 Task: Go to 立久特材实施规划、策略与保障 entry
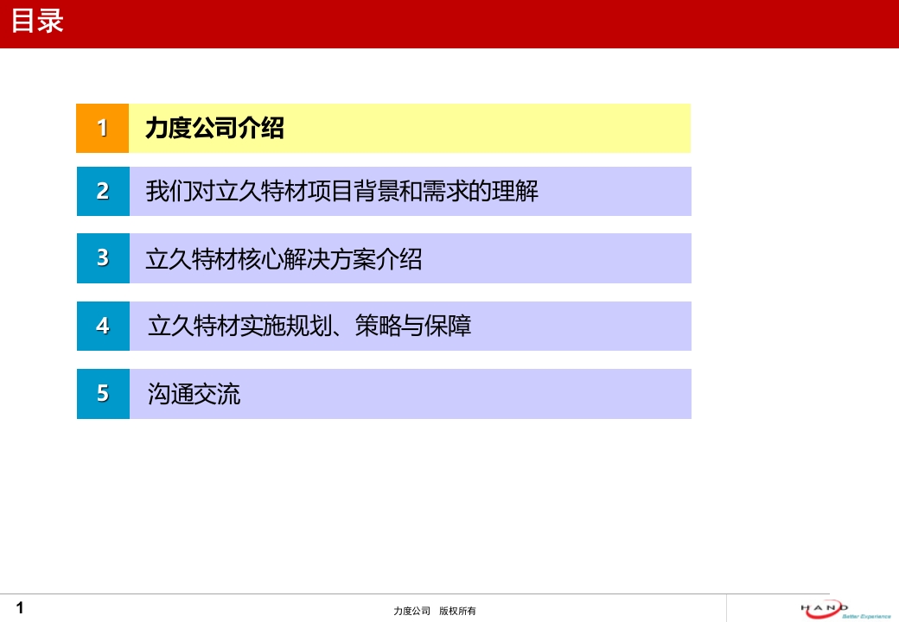coord(309,326)
